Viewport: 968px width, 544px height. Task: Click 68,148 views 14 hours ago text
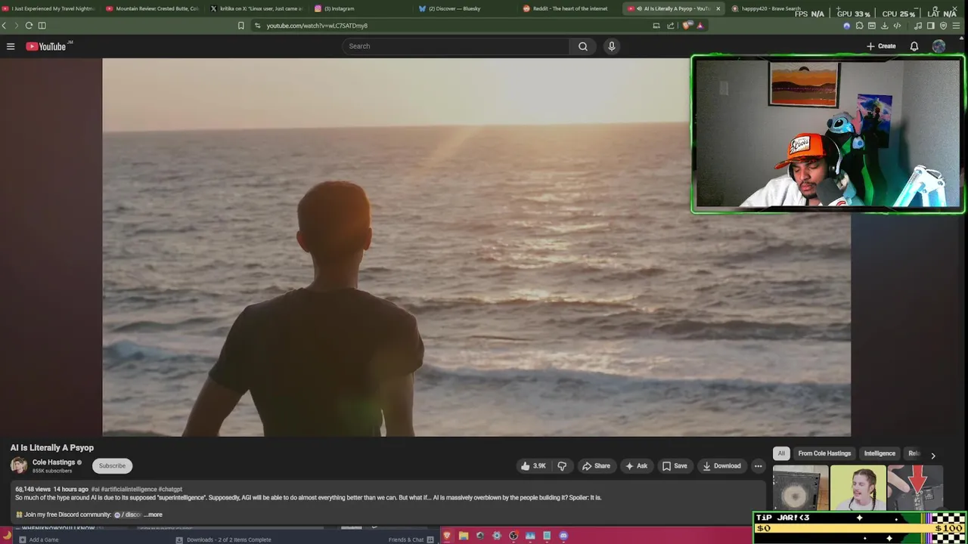[x=51, y=490]
